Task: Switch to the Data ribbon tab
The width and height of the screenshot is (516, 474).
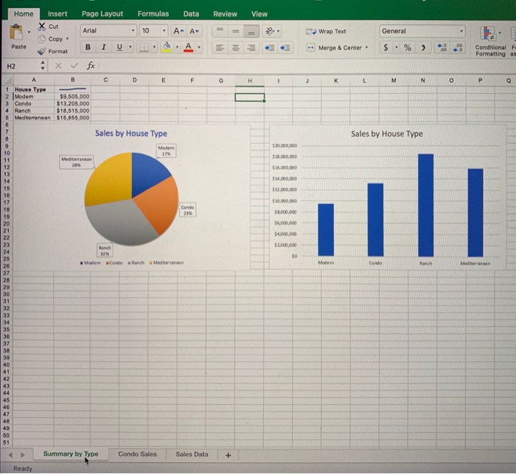Action: (x=191, y=14)
